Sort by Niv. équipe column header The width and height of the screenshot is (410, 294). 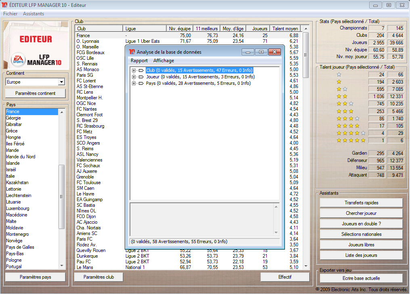point(180,29)
